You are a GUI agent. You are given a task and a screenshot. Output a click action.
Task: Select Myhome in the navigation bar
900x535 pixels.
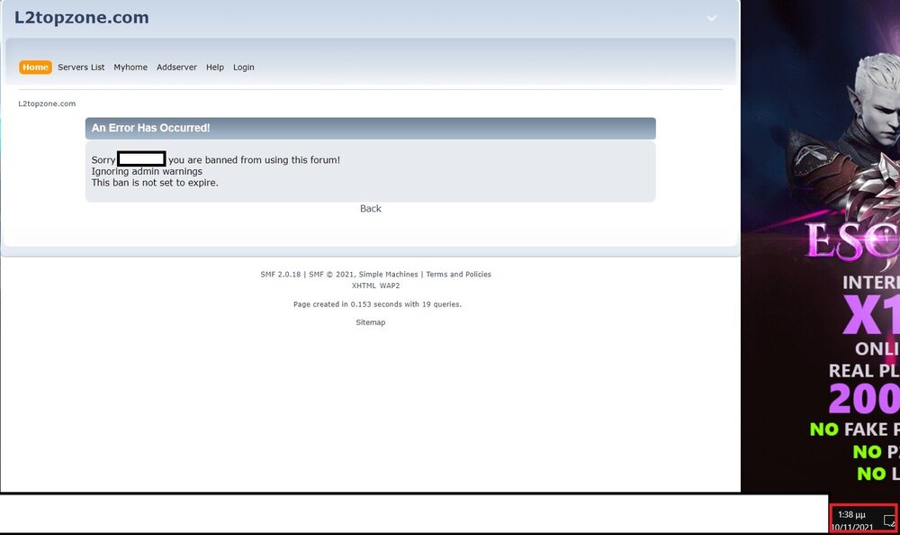click(130, 68)
